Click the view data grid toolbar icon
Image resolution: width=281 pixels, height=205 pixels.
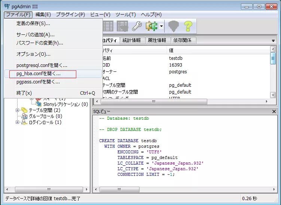(x=108, y=26)
